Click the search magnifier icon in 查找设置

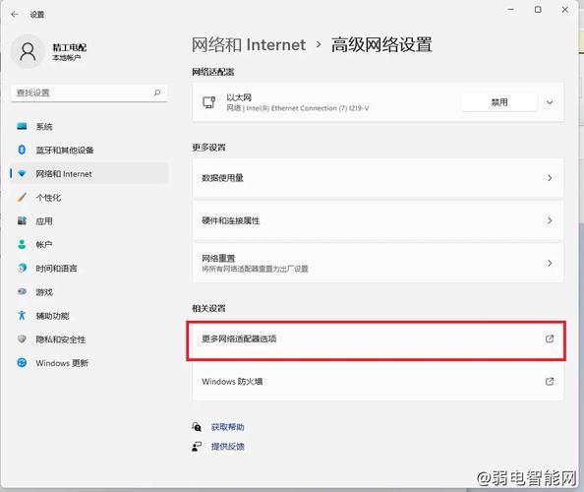(x=157, y=92)
